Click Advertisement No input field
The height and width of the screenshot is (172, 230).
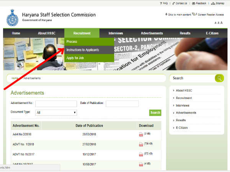(x=56, y=104)
